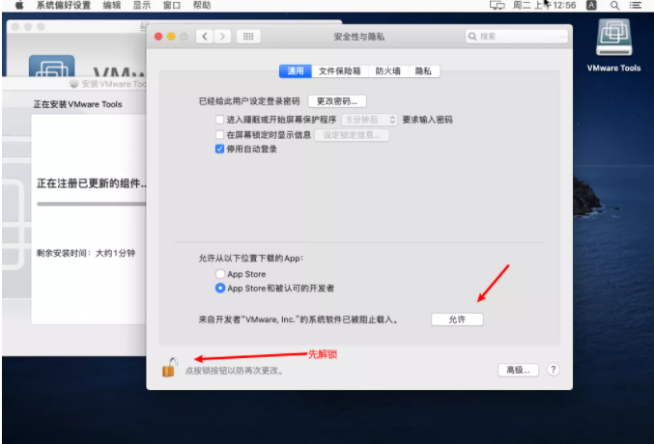Open the 窗口 menu
Screen dimensions: 654x444
172,6
